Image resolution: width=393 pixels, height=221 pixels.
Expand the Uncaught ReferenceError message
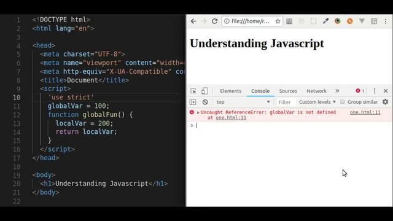point(198,112)
